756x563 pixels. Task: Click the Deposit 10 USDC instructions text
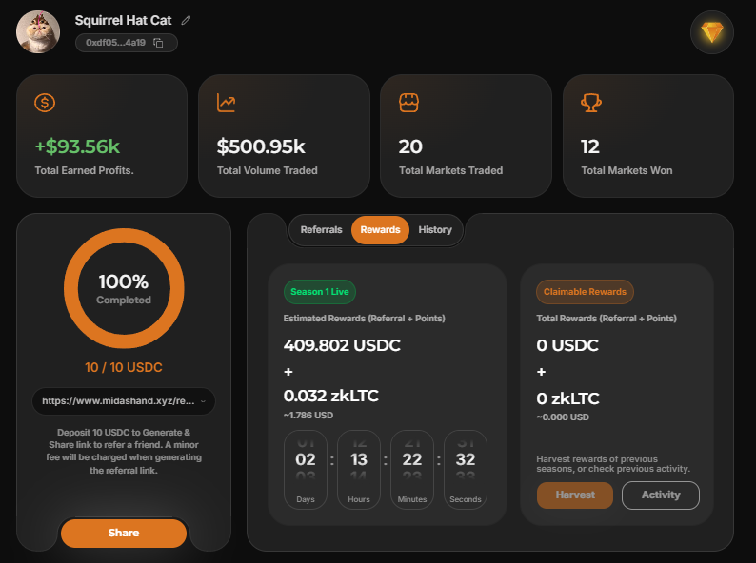(x=124, y=452)
